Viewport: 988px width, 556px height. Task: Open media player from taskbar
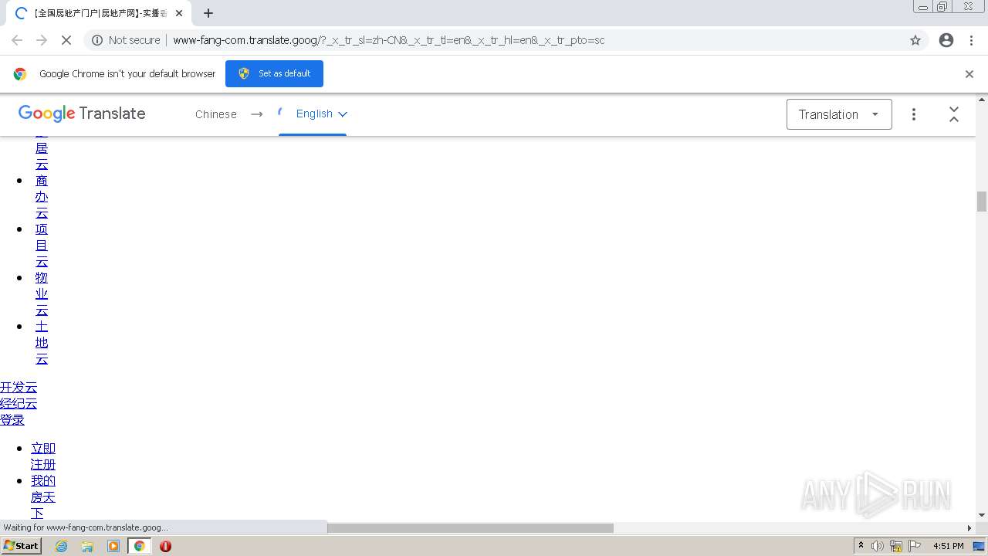point(113,546)
